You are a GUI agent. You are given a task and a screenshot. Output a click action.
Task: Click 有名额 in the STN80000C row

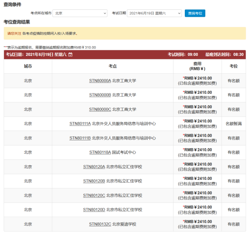234,109
